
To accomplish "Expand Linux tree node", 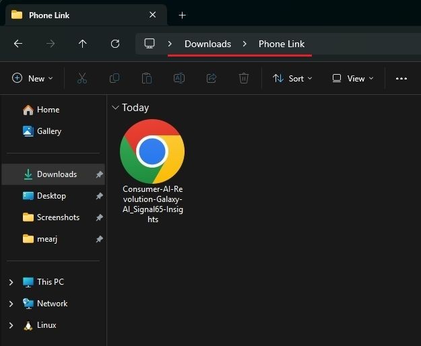I will coord(11,325).
